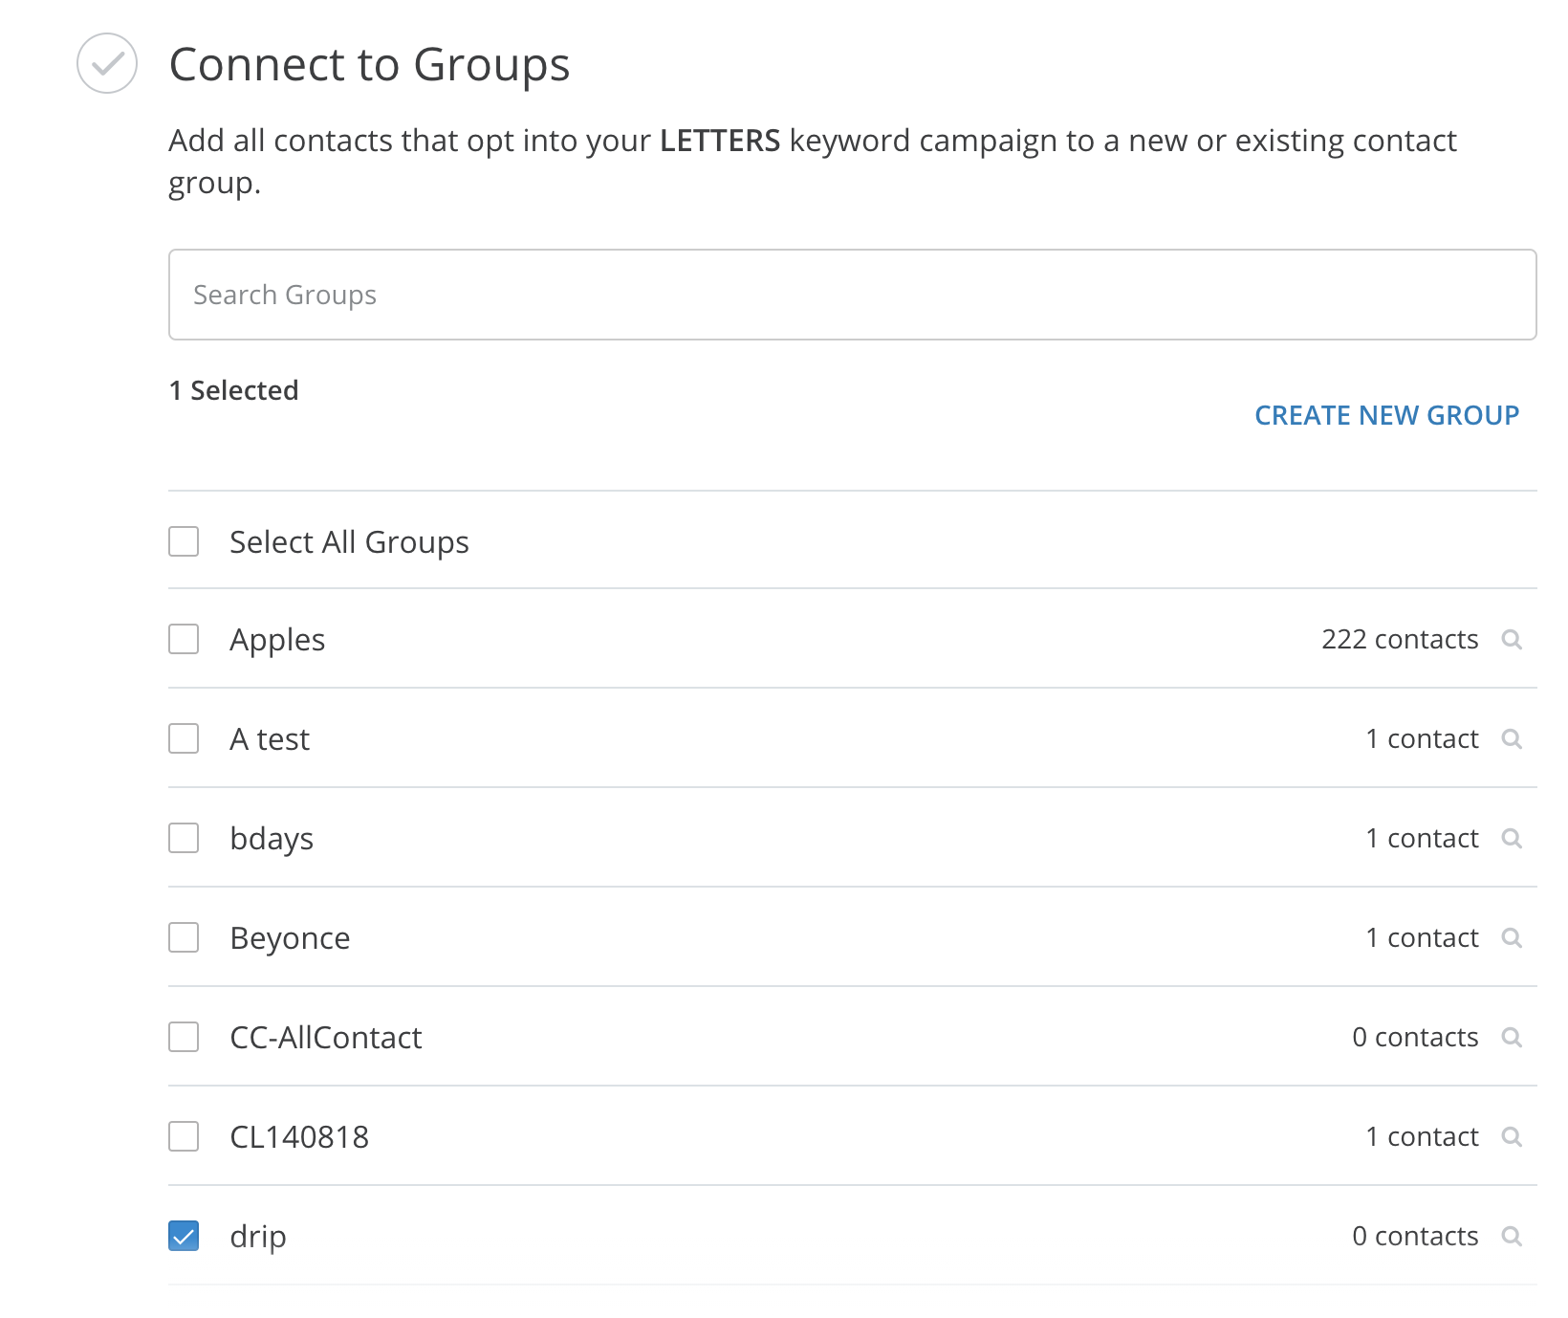
Task: Click the magnifier icon for CC-AllContact
Action: pos(1511,1037)
